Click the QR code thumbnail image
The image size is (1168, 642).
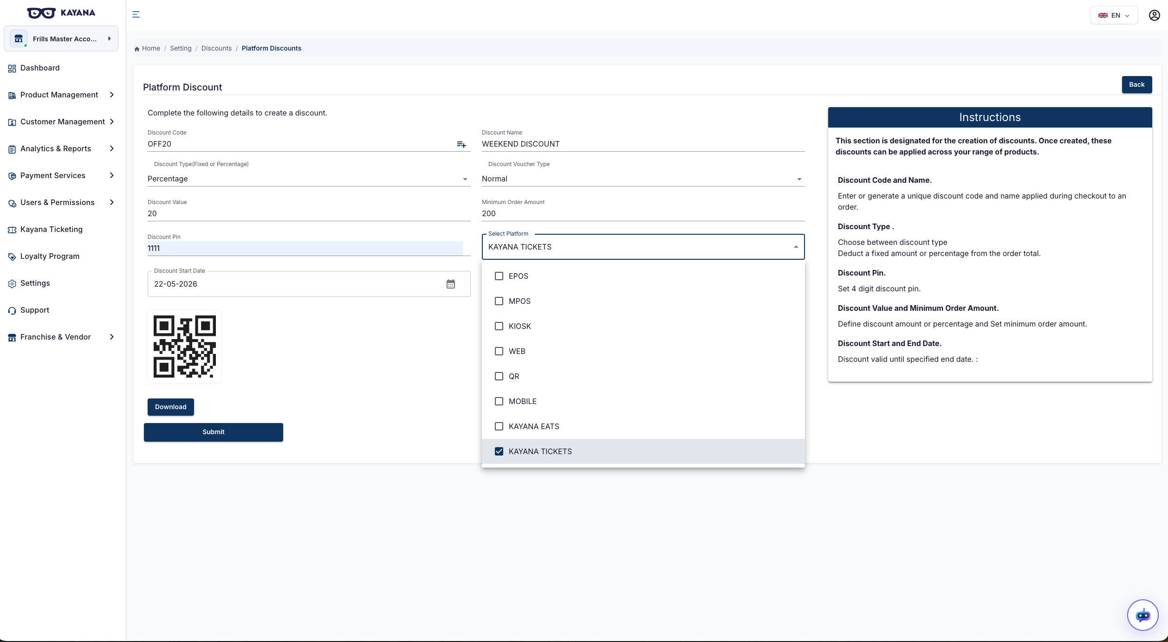click(185, 347)
